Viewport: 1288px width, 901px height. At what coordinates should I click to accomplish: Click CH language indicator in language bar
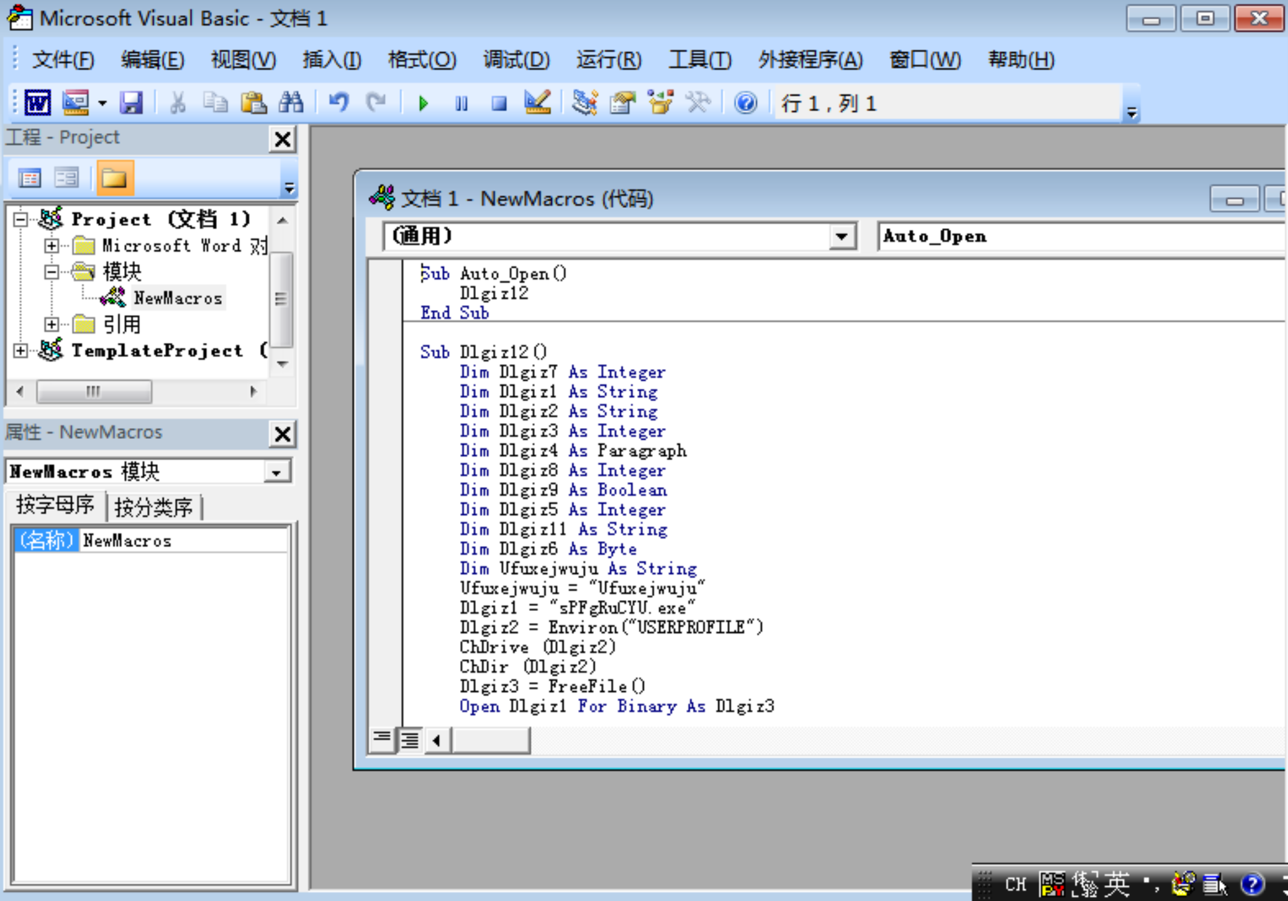(1015, 883)
